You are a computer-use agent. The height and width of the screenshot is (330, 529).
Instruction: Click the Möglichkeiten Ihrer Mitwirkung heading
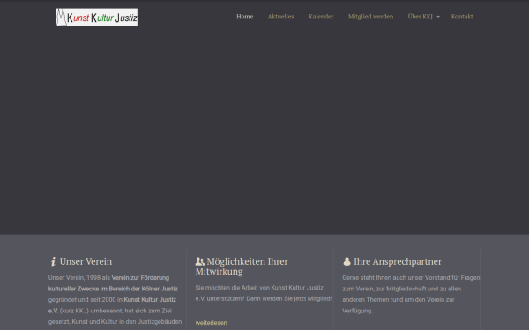tap(242, 267)
